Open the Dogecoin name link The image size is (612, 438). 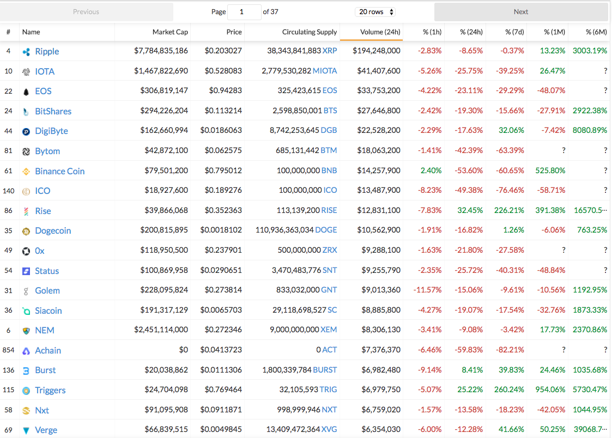click(53, 231)
